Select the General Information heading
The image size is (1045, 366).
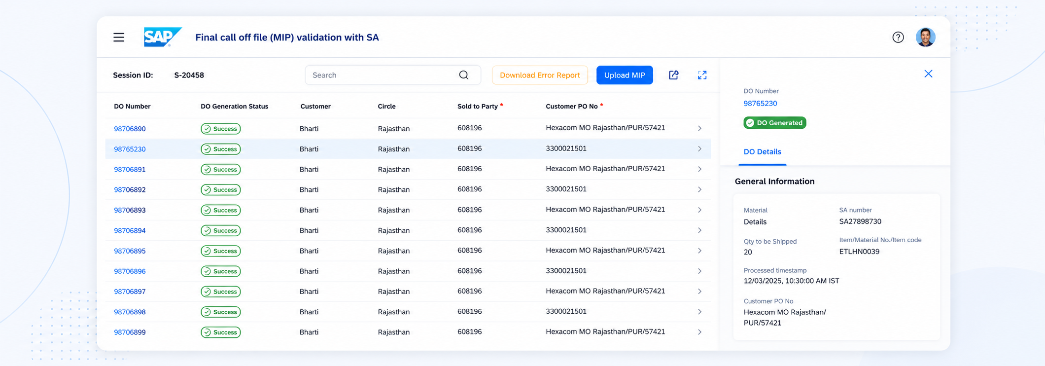coord(774,182)
